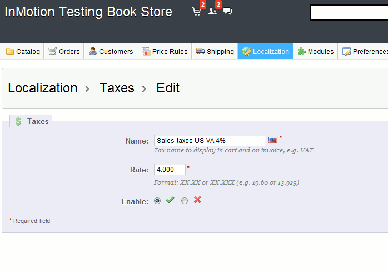
Task: Open the Orders menu tab
Action: click(x=64, y=52)
